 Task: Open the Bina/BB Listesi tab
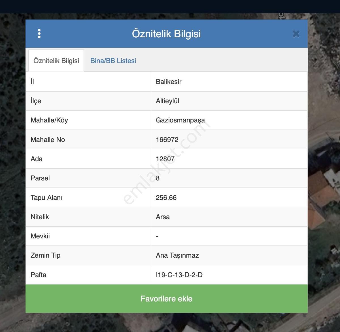coord(113,61)
